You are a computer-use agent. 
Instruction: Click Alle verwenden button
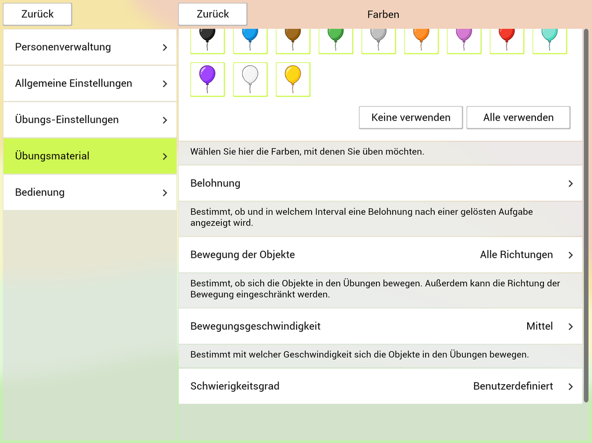pyautogui.click(x=519, y=118)
